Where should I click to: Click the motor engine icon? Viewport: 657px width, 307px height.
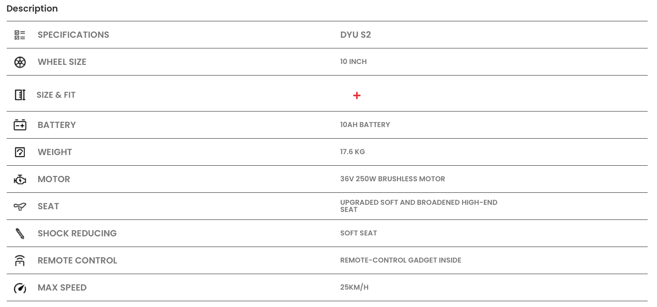20,179
